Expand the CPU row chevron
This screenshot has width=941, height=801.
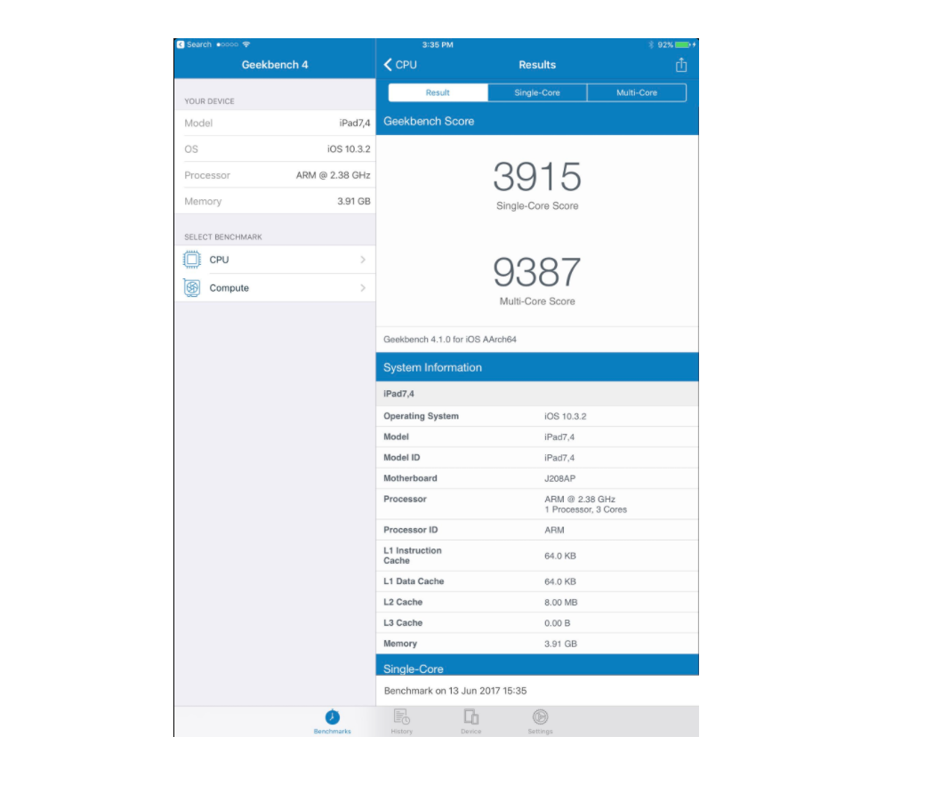(363, 260)
